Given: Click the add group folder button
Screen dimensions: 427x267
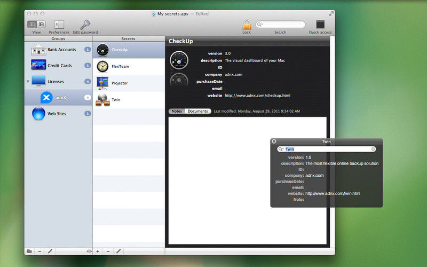Looking at the screenshot, I should 29,251.
